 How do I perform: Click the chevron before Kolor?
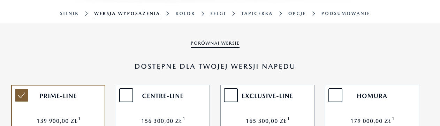point(168,14)
